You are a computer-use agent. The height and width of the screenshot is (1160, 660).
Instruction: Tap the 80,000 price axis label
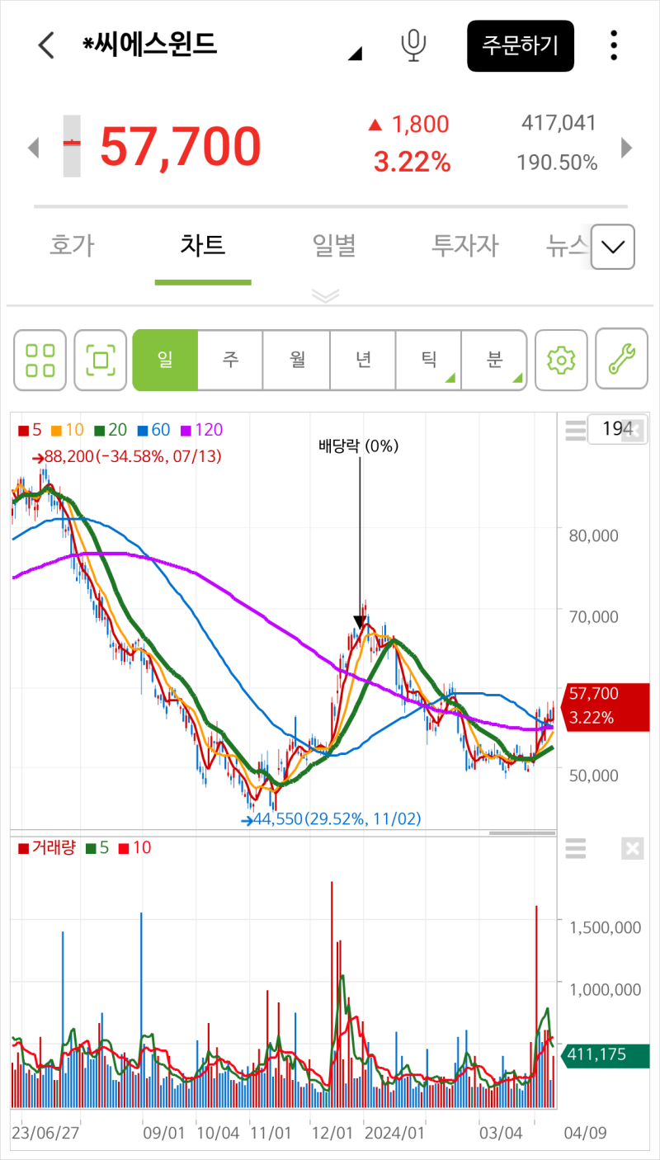coord(593,535)
